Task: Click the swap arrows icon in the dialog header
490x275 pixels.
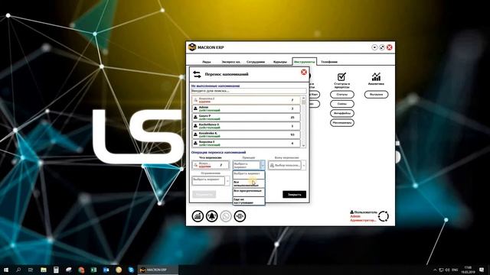Action: tap(197, 74)
